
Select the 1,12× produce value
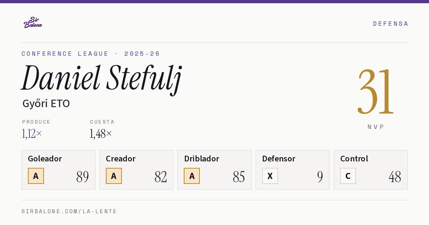[32, 134]
